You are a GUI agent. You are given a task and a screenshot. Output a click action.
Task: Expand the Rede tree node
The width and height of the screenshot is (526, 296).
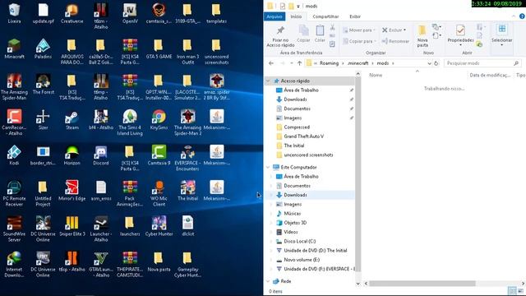coord(268,281)
